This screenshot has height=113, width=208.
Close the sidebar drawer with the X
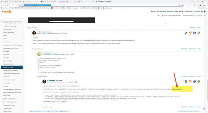coord(2,19)
